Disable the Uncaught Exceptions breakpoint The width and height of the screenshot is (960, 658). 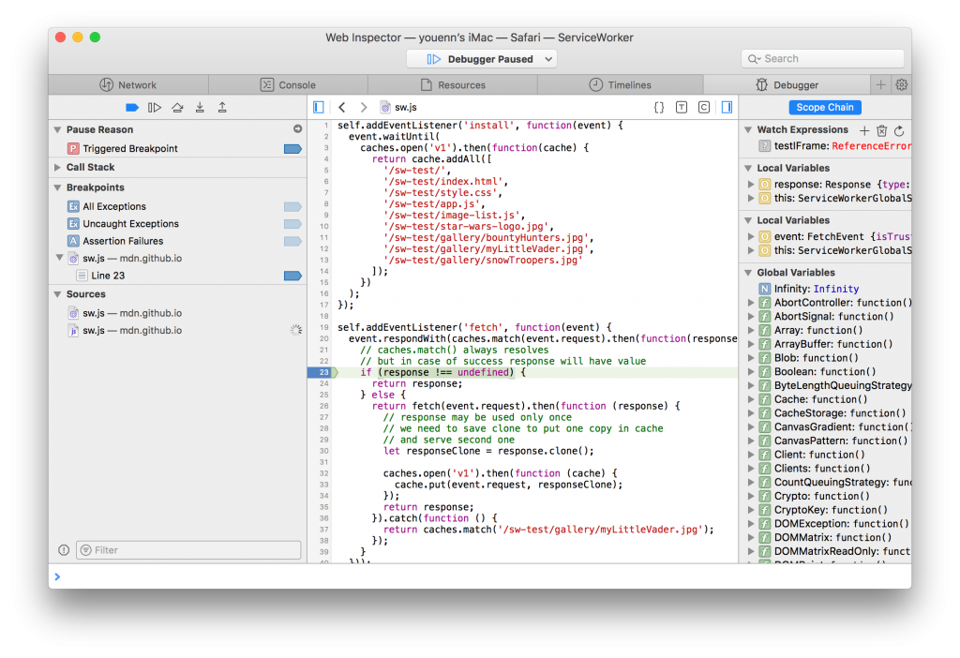292,223
